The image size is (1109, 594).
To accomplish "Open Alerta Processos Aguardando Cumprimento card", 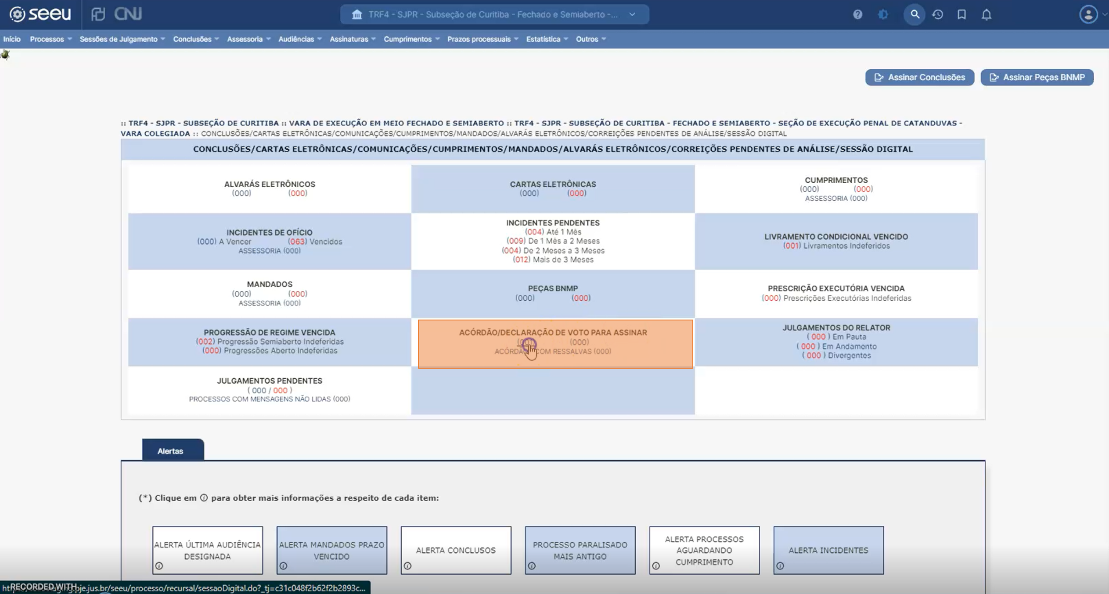I will [705, 550].
